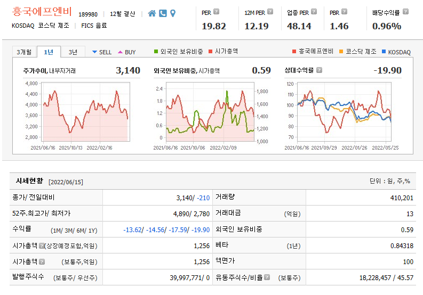Viewport: 423px width, 295px height.
Task: Click the 52주 최고가/최저가 value 4,890/ 2,780
Action: [x=191, y=214]
